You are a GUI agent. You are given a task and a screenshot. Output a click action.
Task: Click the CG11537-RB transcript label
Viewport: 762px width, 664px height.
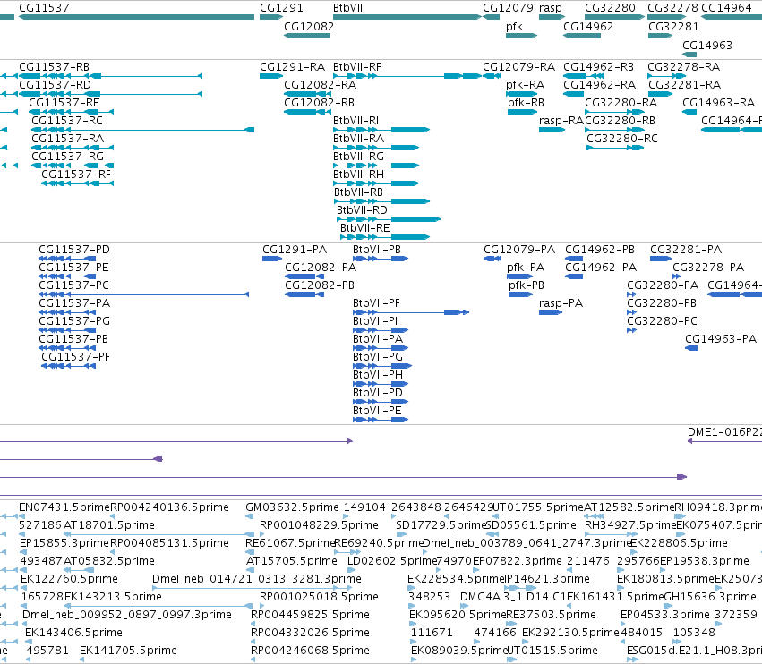pyautogui.click(x=55, y=66)
